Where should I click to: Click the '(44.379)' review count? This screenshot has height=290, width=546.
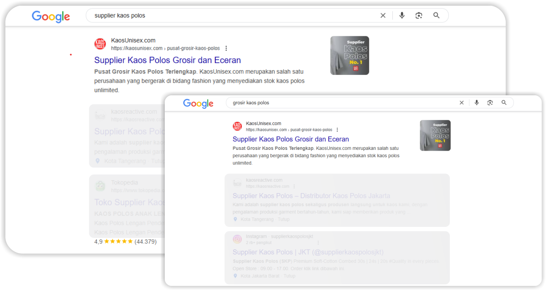click(x=145, y=242)
